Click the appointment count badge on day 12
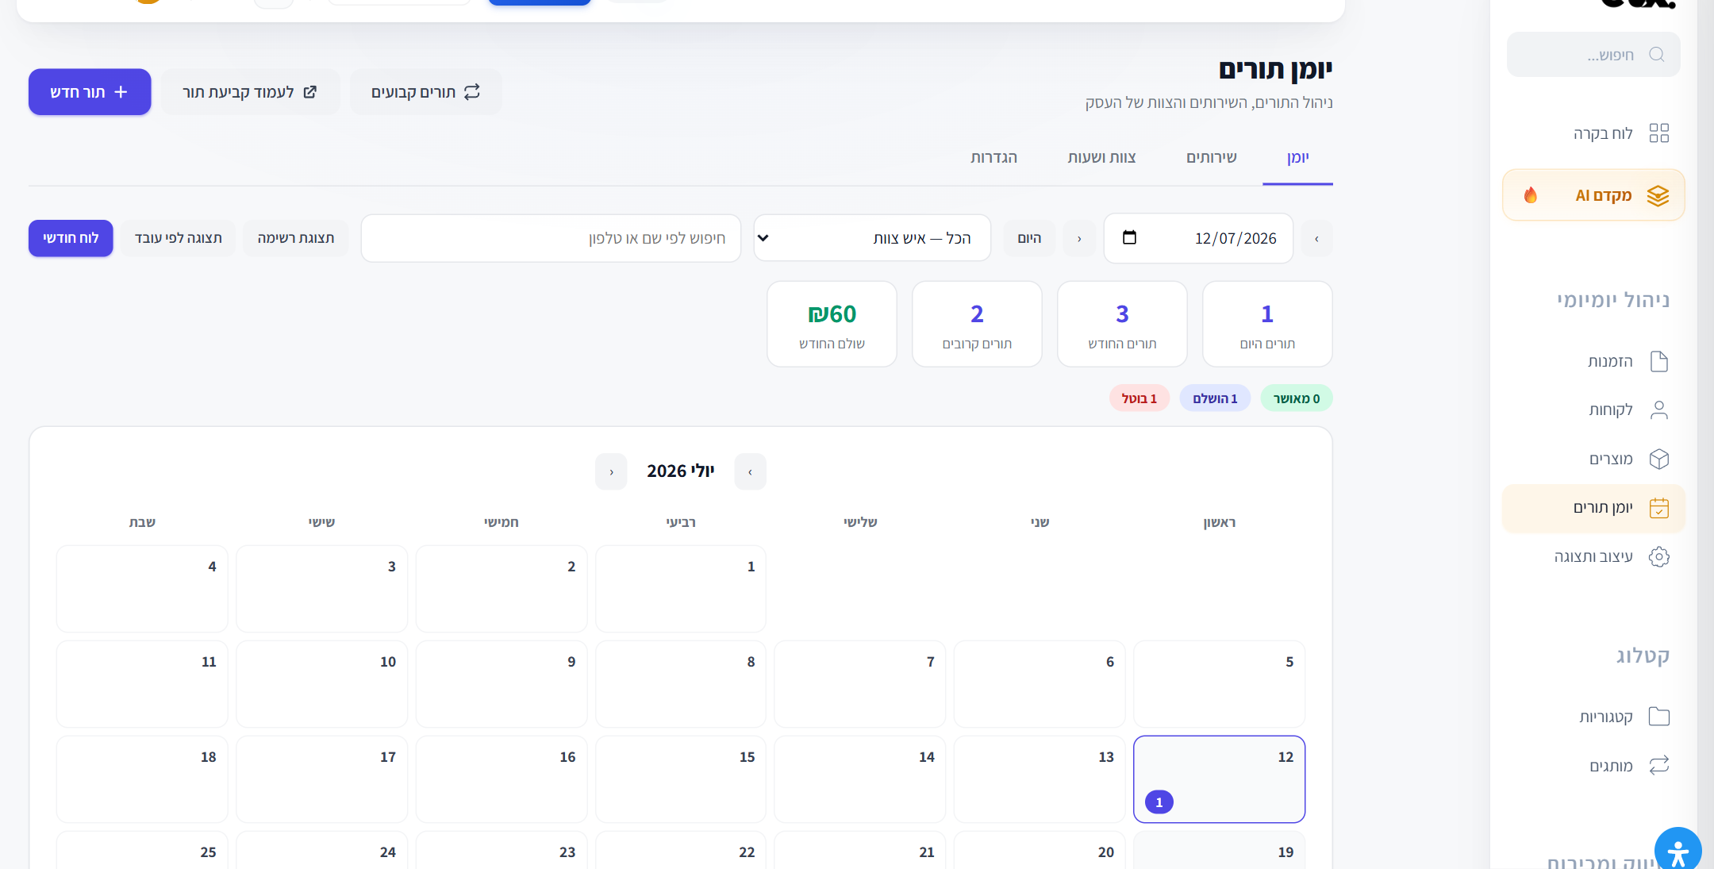The image size is (1714, 869). [x=1159, y=802]
